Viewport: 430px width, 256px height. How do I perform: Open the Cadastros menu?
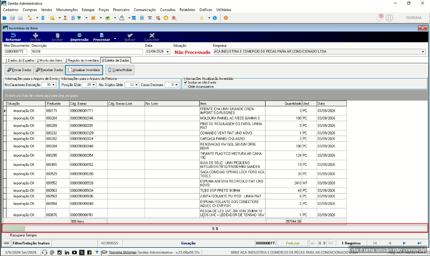(x=11, y=10)
